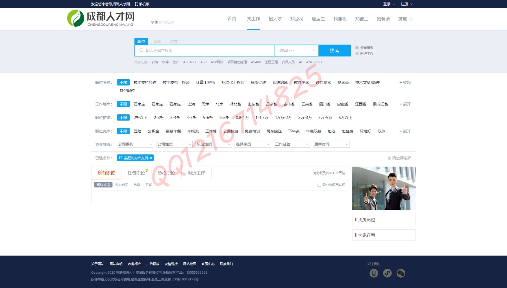Click the 关于网站 footer link
Image resolution: width=507 pixels, height=288 pixels.
pos(98,264)
